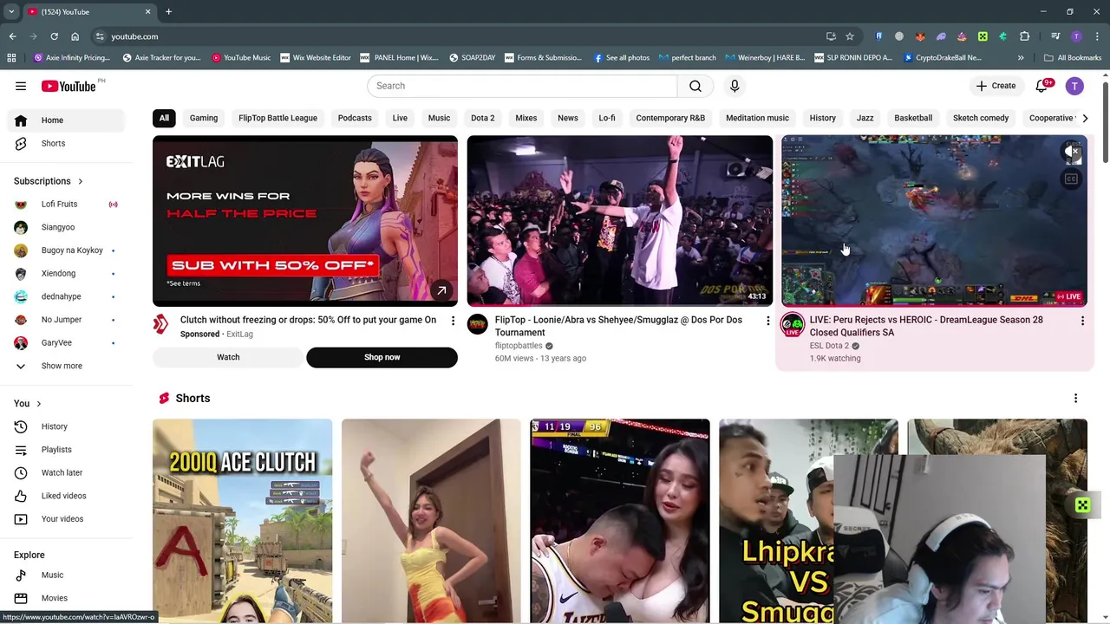
Task: Unmute the live preview speaker icon
Action: point(1072,153)
